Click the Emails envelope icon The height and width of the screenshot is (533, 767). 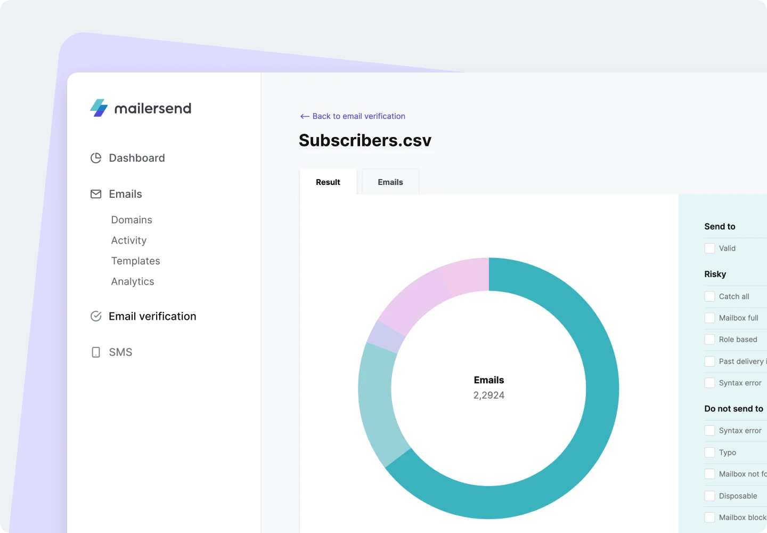96,194
